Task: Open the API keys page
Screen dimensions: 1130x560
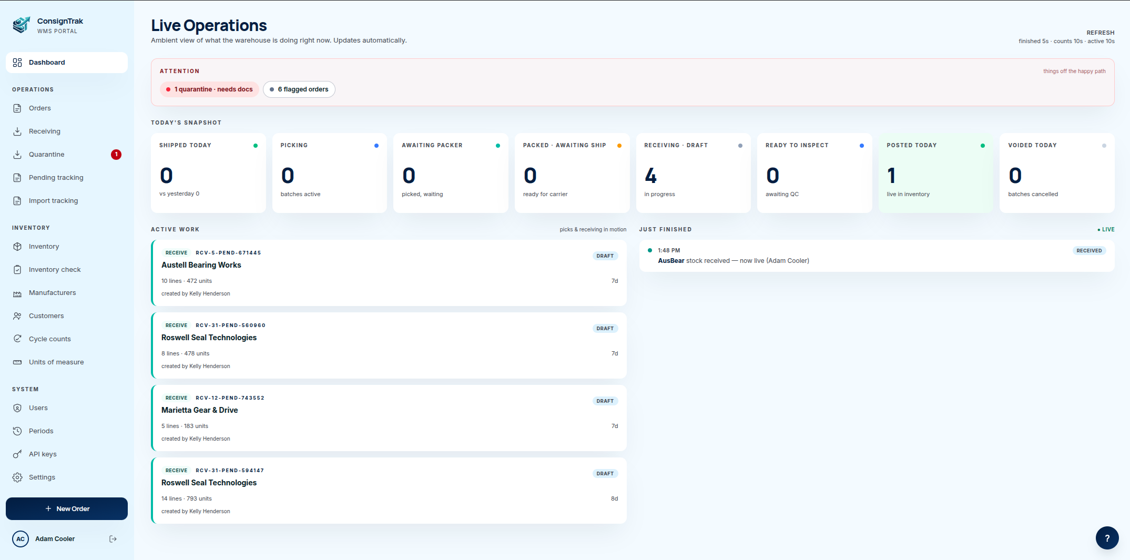Action: coord(67,454)
